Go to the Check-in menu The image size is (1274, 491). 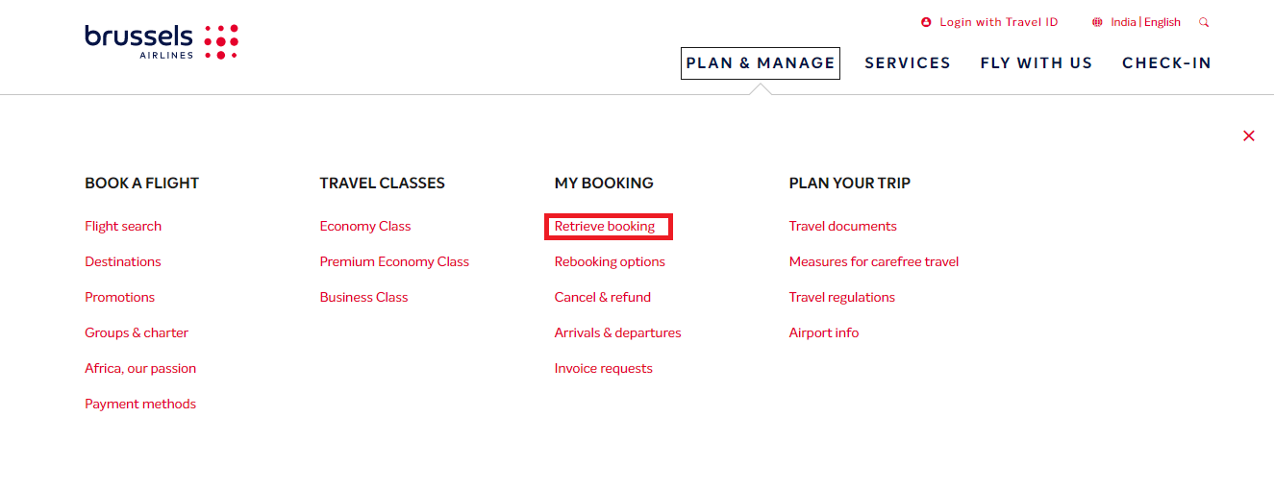pyautogui.click(x=1166, y=63)
